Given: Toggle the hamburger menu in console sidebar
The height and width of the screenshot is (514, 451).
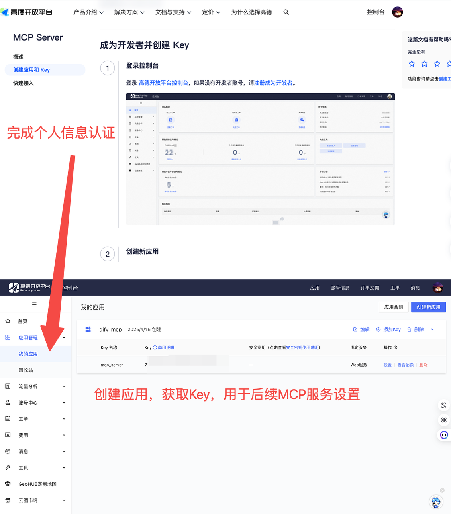Looking at the screenshot, I should [x=34, y=304].
